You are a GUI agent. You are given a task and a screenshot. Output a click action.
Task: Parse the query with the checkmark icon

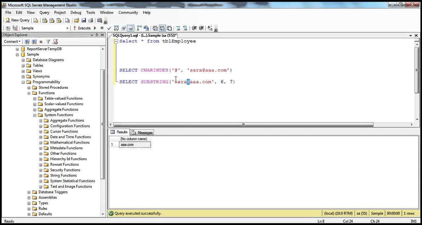tap(109, 28)
